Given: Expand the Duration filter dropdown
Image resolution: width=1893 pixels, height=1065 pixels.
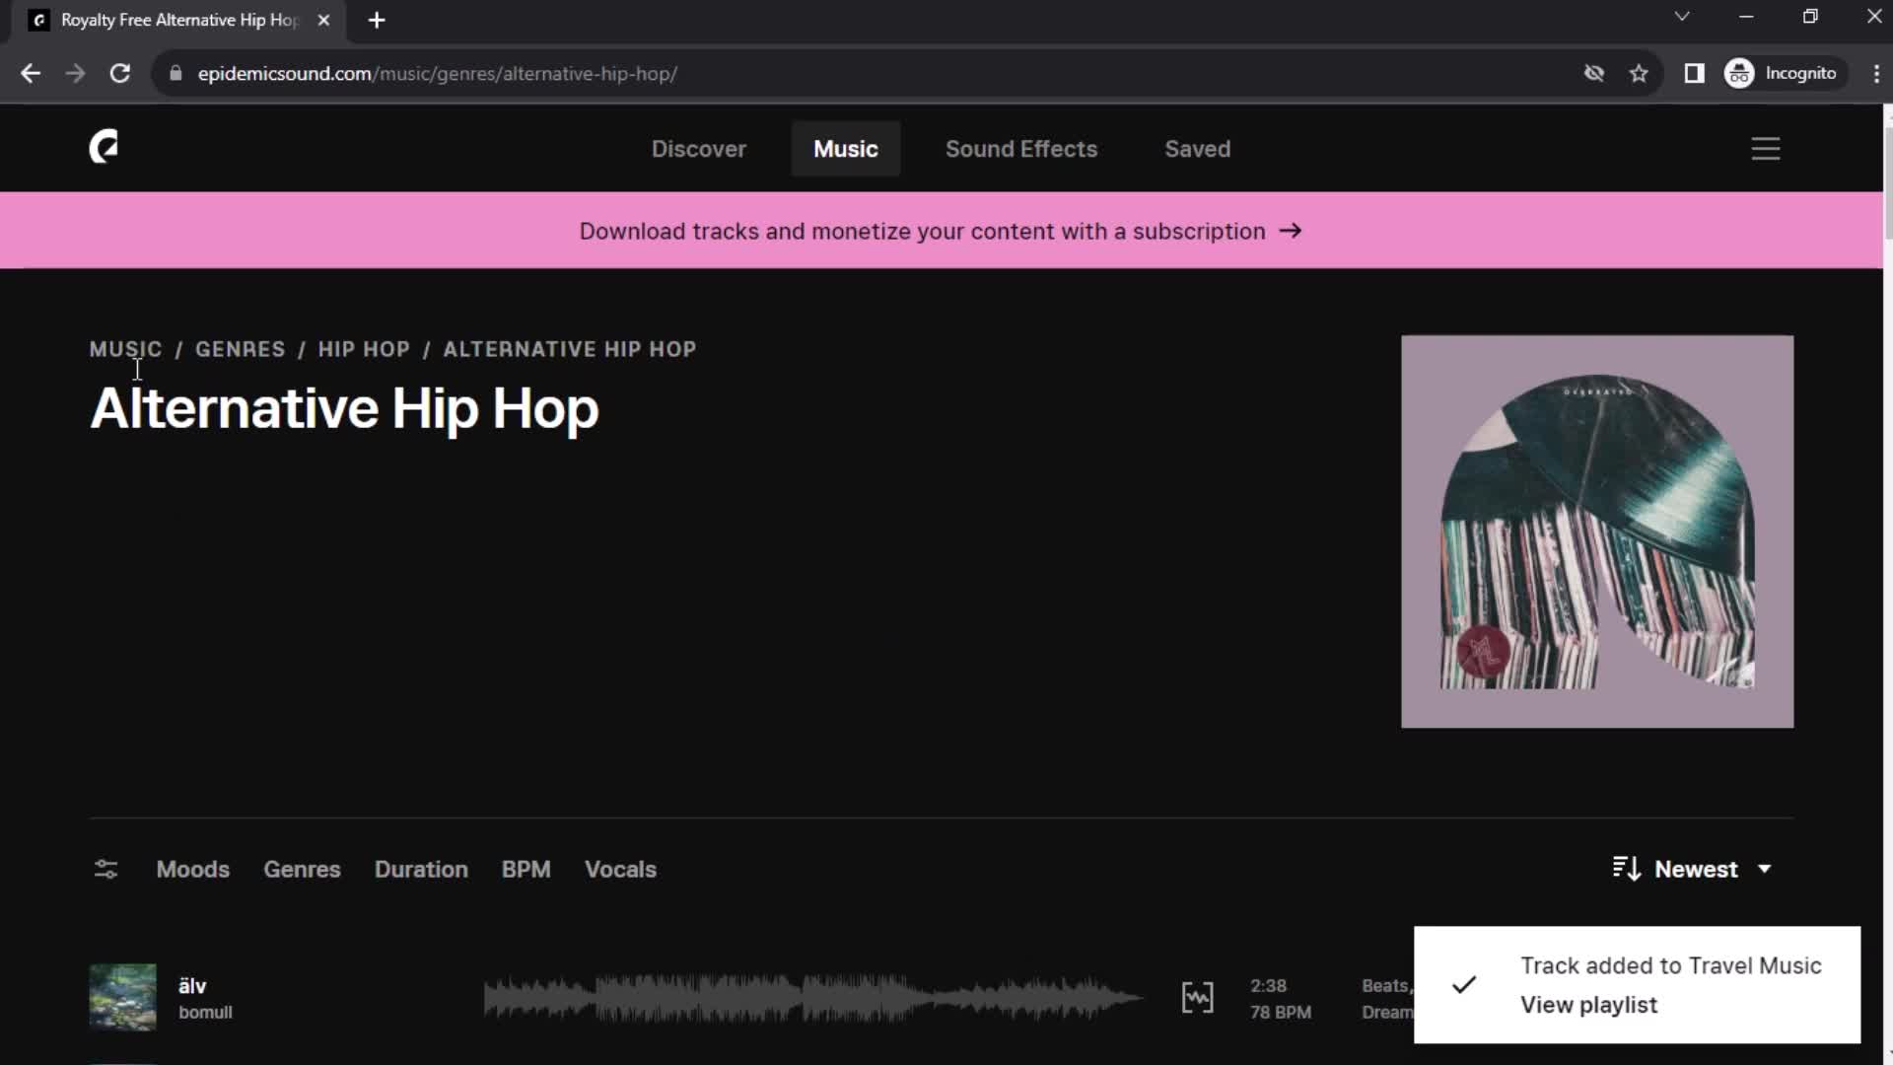Looking at the screenshot, I should [420, 869].
